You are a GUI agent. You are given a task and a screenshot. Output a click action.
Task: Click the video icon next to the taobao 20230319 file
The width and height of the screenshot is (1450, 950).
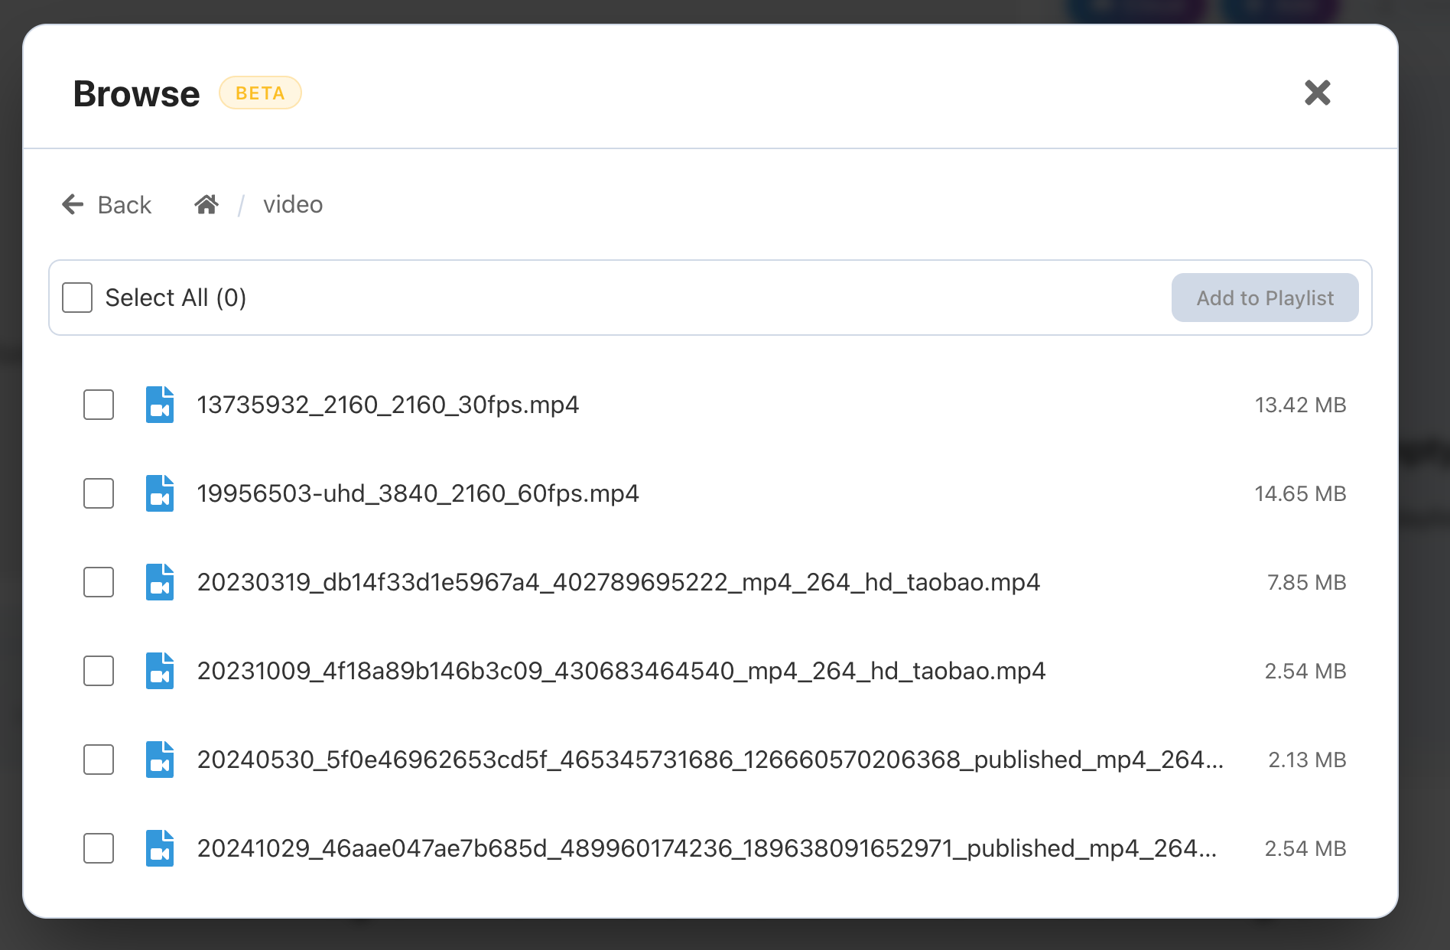(160, 582)
